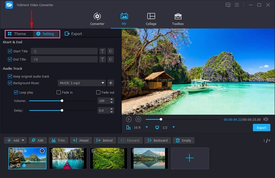Open the Toolbox module
Screen dimensions: 275x178
tap(178, 19)
